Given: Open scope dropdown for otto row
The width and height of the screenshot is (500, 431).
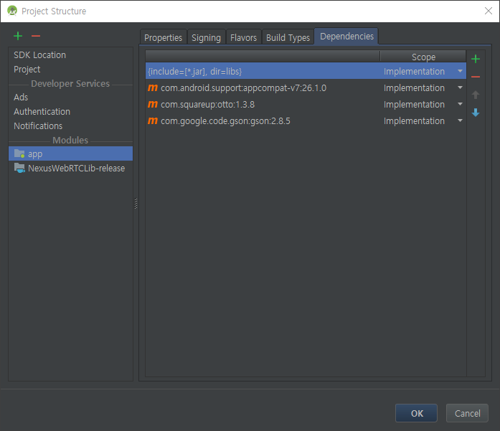Looking at the screenshot, I should (460, 104).
